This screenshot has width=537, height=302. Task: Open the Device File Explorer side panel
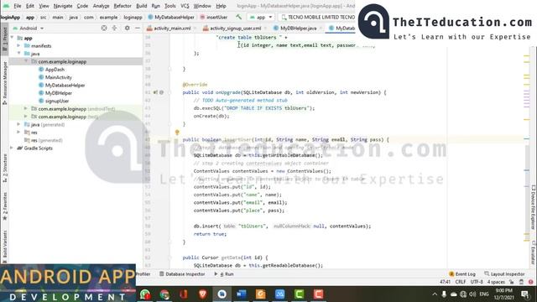(x=534, y=207)
